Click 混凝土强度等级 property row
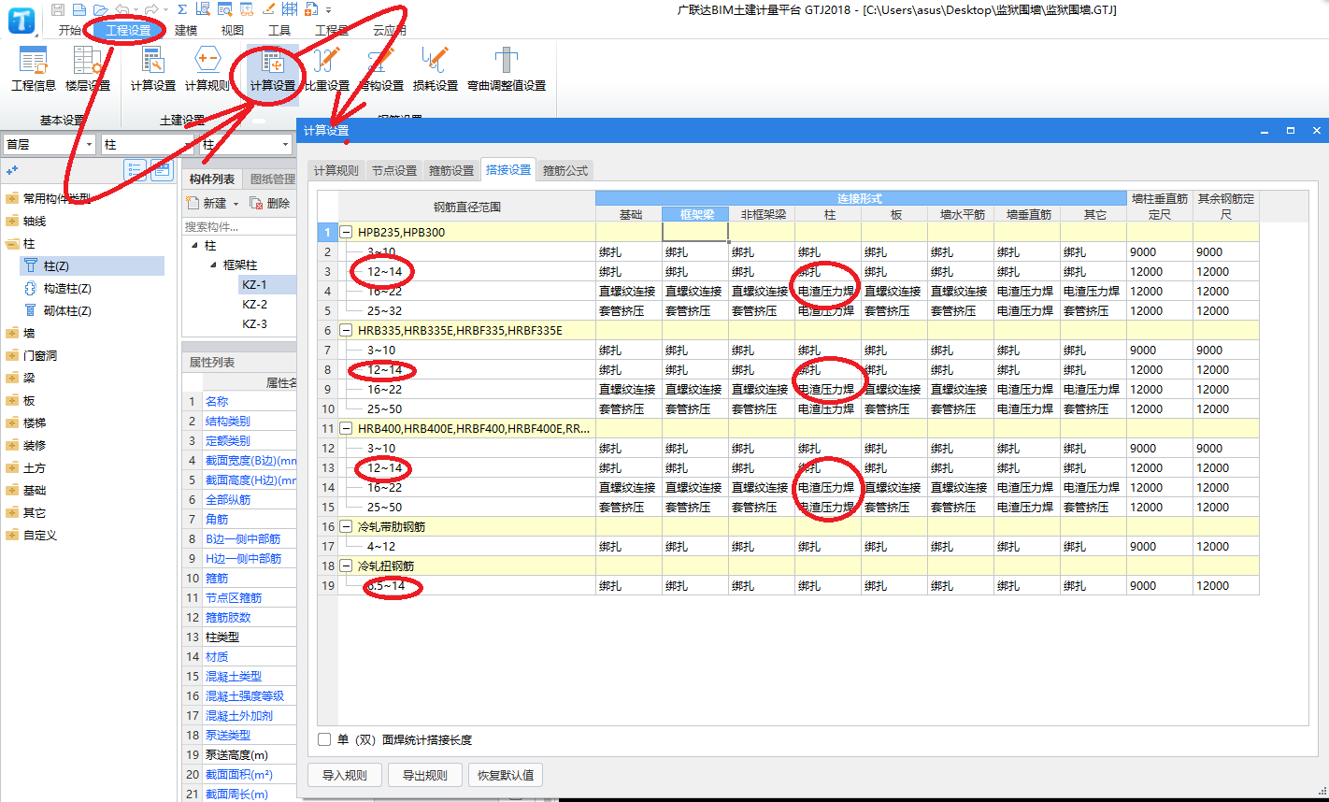Viewport: 1329px width, 802px height. 239,695
